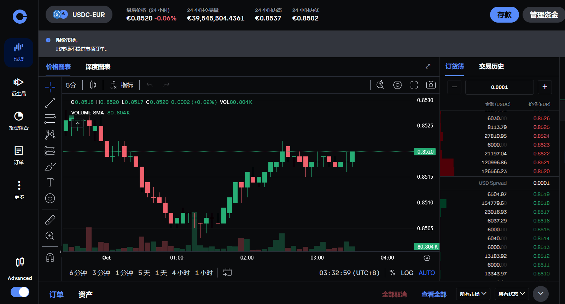Click the 管理资金 button

[x=543, y=15]
